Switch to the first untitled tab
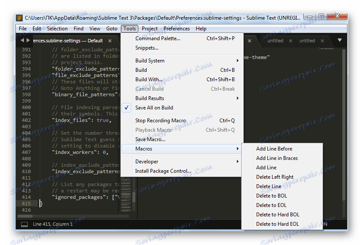 [275, 41]
